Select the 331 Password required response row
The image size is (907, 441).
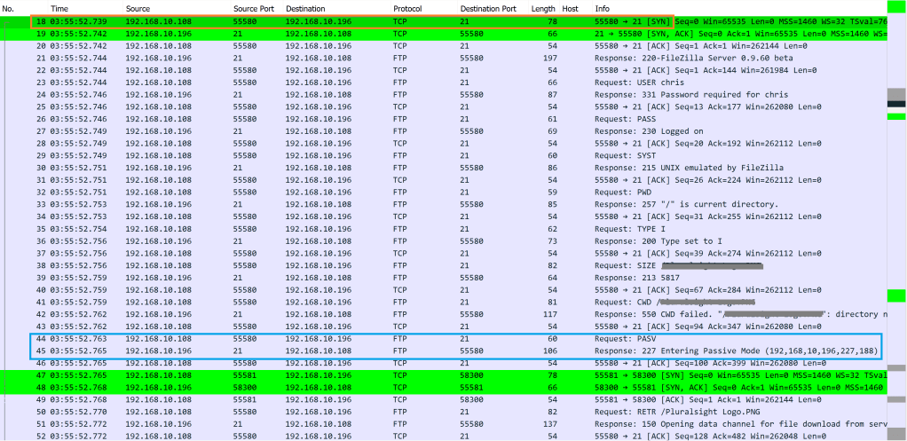coord(355,95)
